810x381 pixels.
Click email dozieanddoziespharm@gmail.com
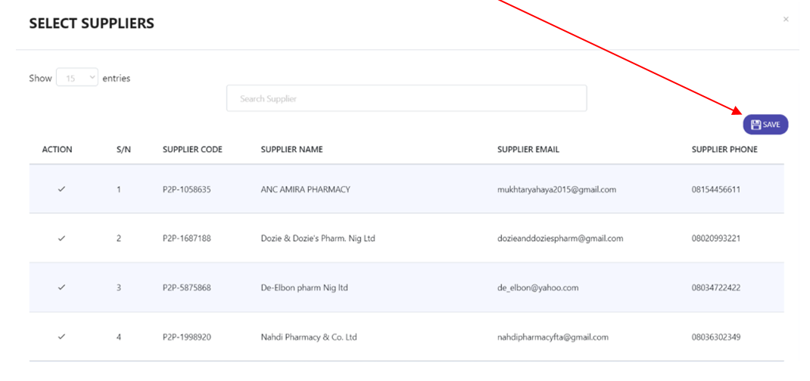tap(560, 238)
